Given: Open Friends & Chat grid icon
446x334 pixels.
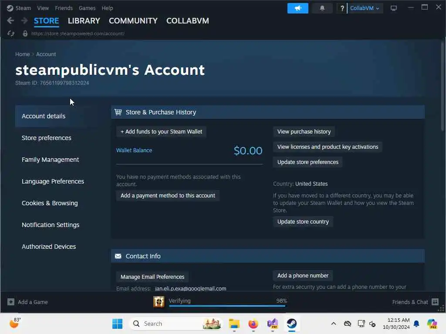Looking at the screenshot, I should pyautogui.click(x=435, y=302).
